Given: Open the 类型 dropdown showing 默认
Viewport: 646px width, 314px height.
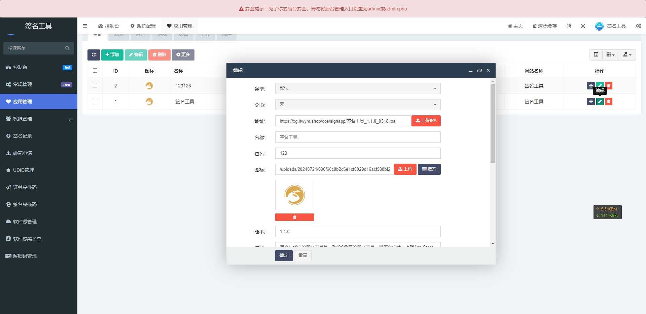Looking at the screenshot, I should 358,88.
